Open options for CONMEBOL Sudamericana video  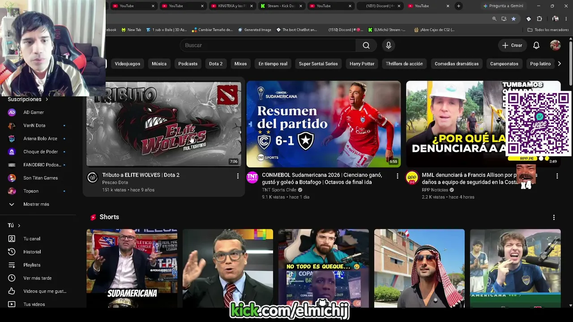tap(397, 176)
